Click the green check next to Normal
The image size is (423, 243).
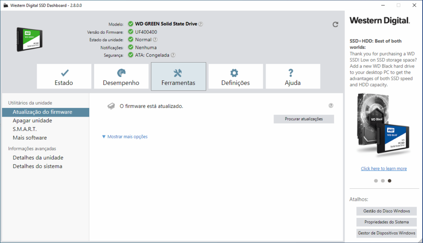point(131,39)
